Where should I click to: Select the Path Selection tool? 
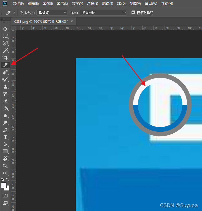5,144
